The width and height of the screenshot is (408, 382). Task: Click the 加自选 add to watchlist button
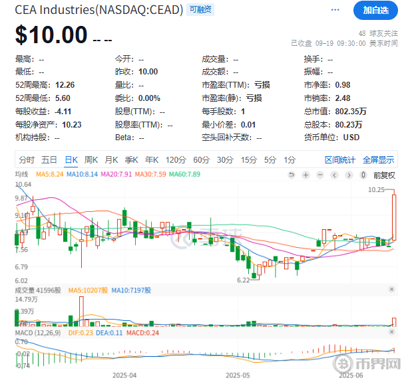(x=375, y=10)
